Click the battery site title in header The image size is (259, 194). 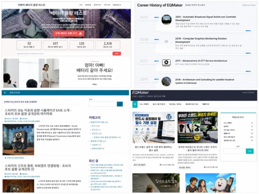31,5
